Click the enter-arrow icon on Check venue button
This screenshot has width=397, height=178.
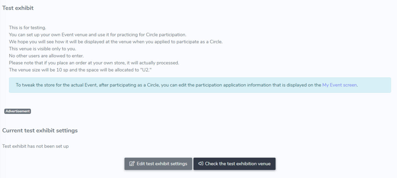click(x=201, y=164)
